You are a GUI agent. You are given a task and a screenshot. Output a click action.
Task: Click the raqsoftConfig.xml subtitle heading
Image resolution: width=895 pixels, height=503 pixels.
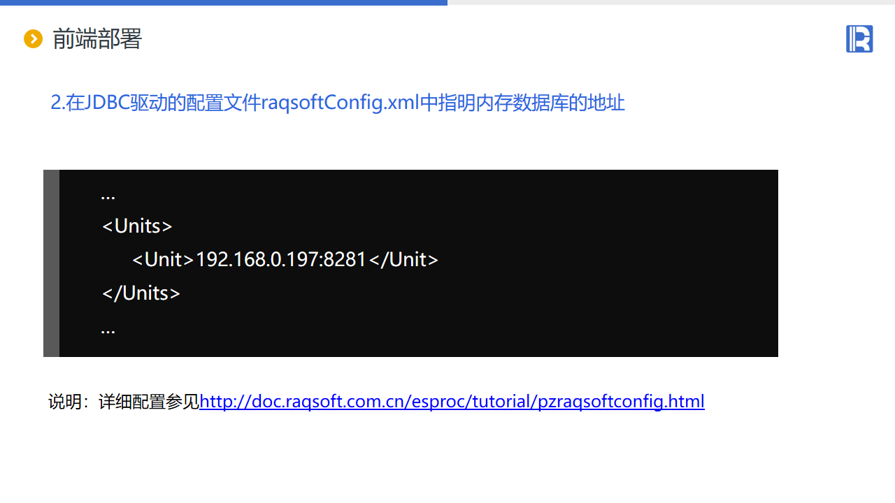(338, 103)
